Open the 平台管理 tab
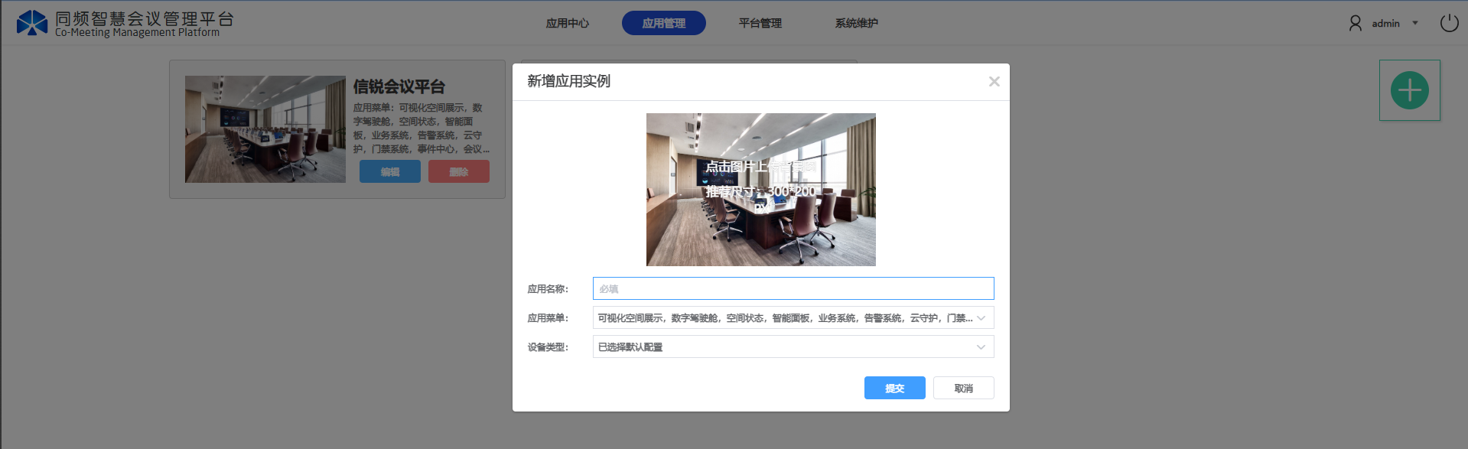The width and height of the screenshot is (1468, 449). pyautogui.click(x=760, y=24)
